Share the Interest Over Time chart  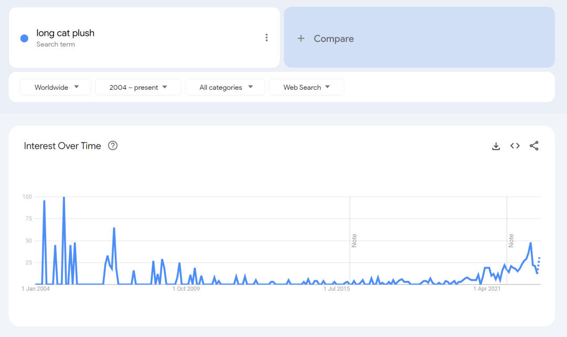coord(534,146)
